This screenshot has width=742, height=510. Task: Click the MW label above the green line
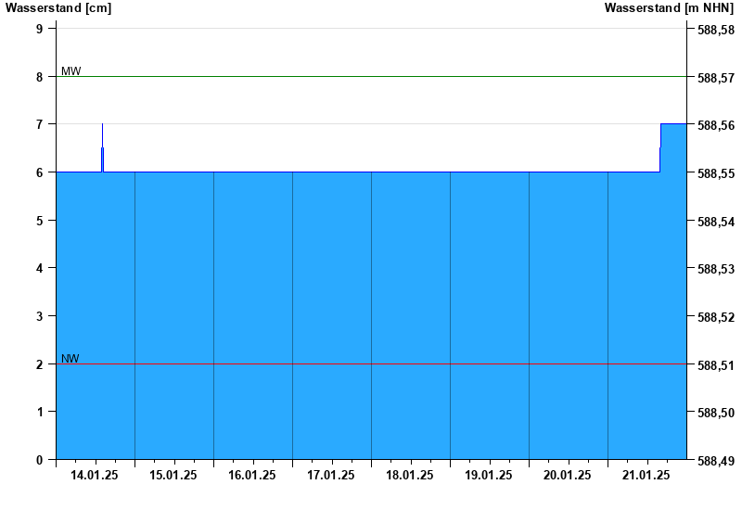click(x=70, y=70)
